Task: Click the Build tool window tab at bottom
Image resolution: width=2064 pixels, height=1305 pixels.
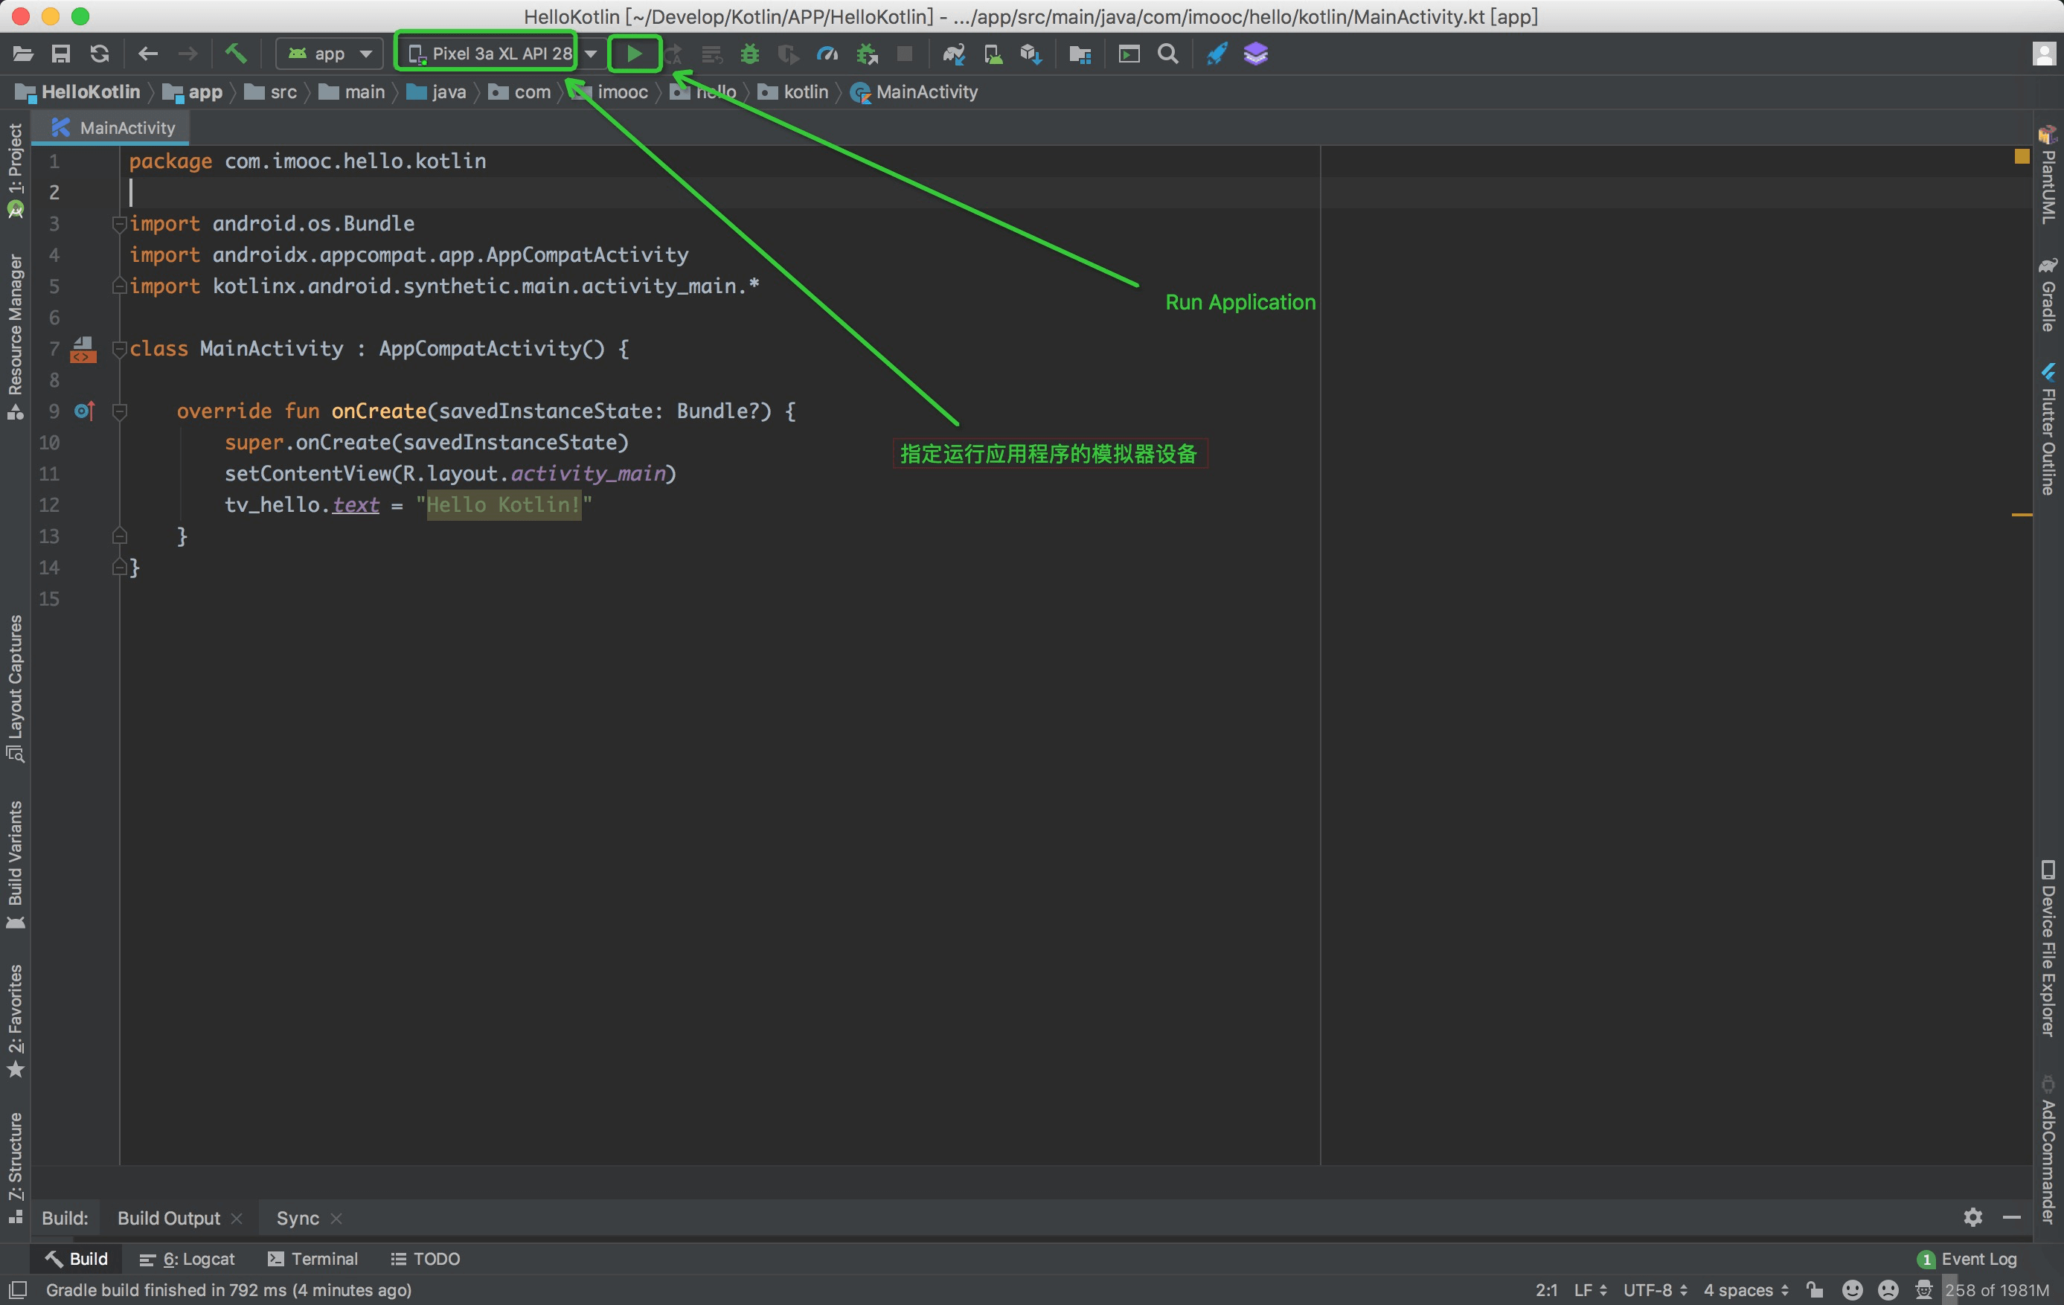Action: coord(77,1259)
